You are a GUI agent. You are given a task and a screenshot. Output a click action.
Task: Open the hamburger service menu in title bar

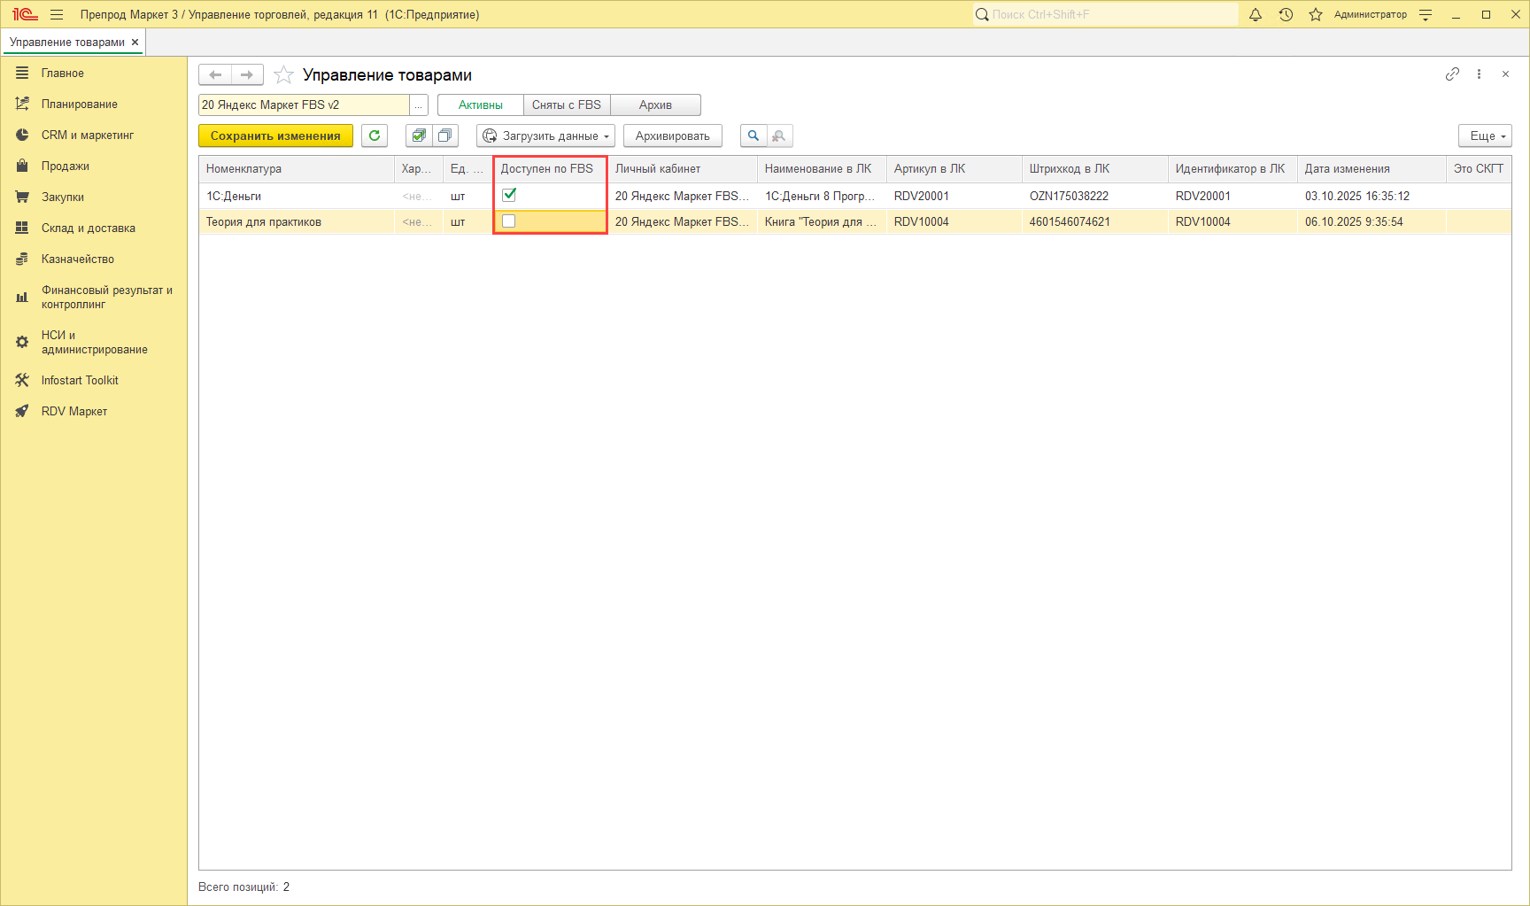point(57,14)
